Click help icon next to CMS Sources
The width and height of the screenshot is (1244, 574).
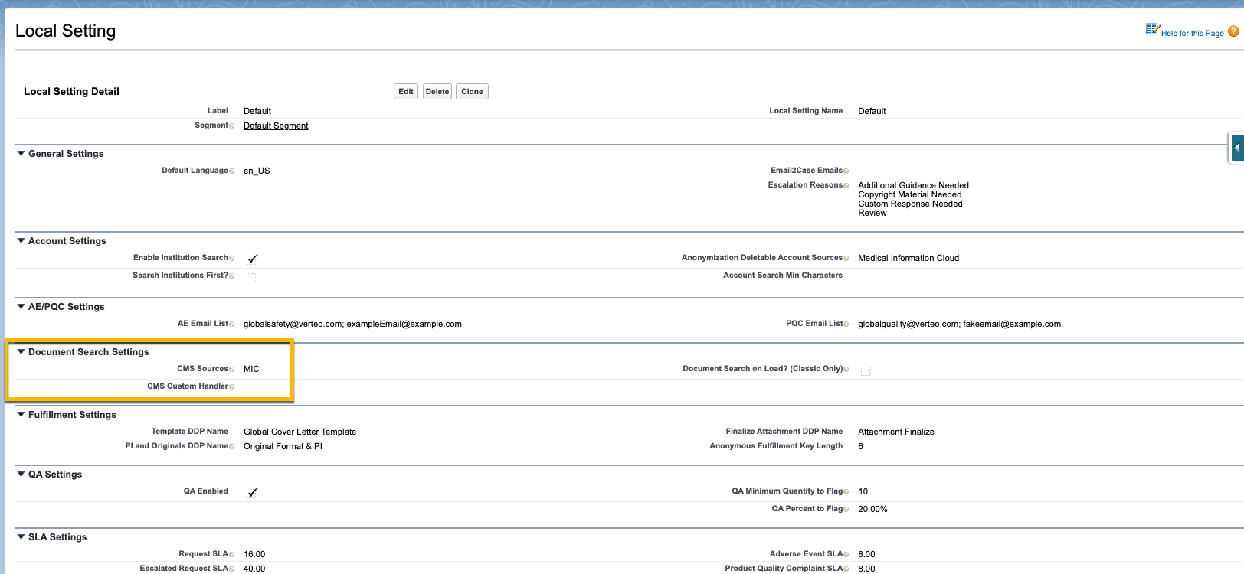click(x=232, y=370)
